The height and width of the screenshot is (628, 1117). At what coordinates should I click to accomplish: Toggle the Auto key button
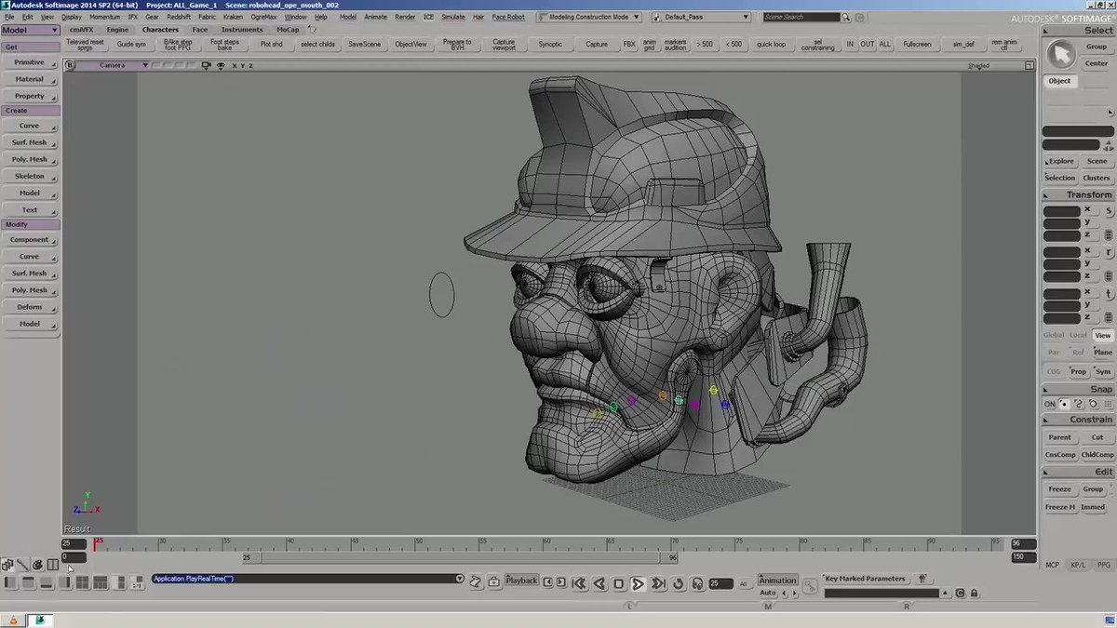click(x=768, y=593)
